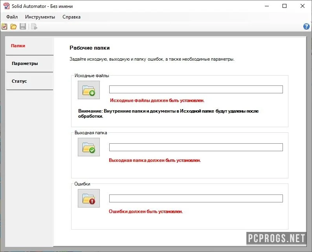
Task: Click the Solid Automator title bar icon
Action: click(6, 6)
